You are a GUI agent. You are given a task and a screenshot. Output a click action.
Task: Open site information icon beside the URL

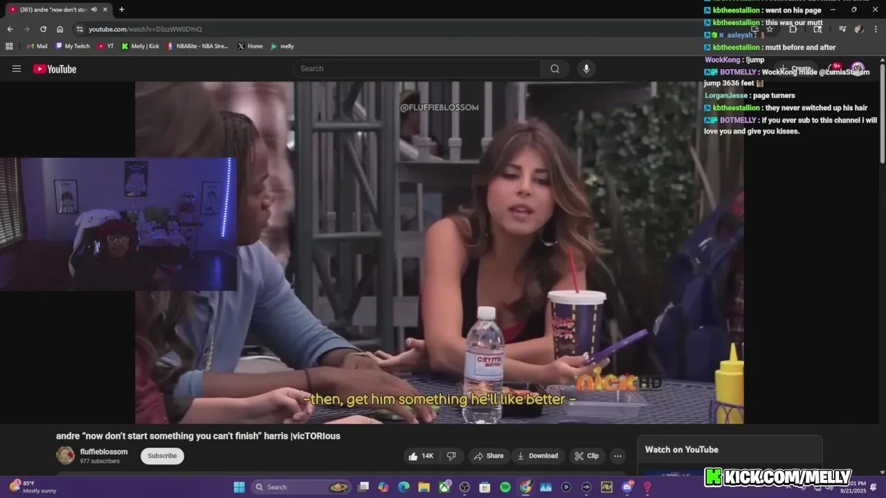pyautogui.click(x=80, y=29)
